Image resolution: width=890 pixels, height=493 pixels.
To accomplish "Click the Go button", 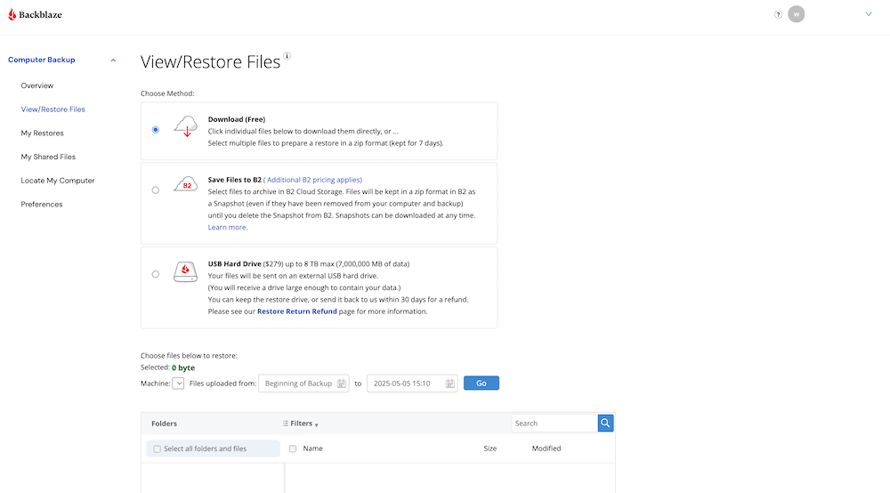I will click(x=481, y=384).
